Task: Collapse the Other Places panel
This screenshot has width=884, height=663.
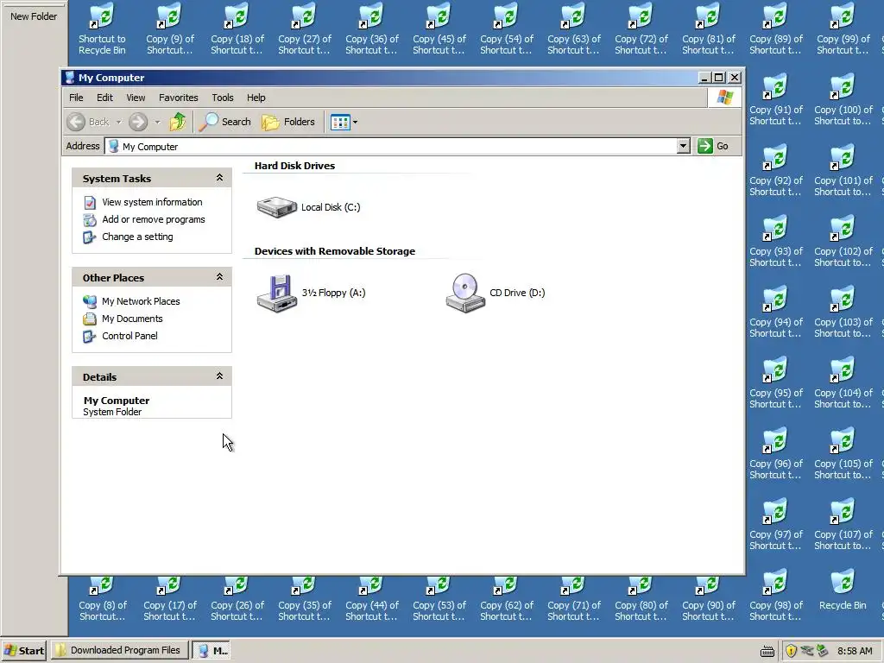Action: click(219, 277)
